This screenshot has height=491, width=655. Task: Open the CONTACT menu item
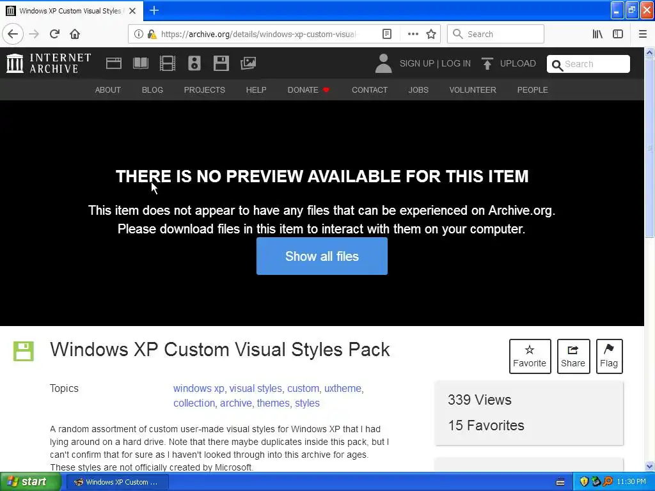(x=370, y=90)
